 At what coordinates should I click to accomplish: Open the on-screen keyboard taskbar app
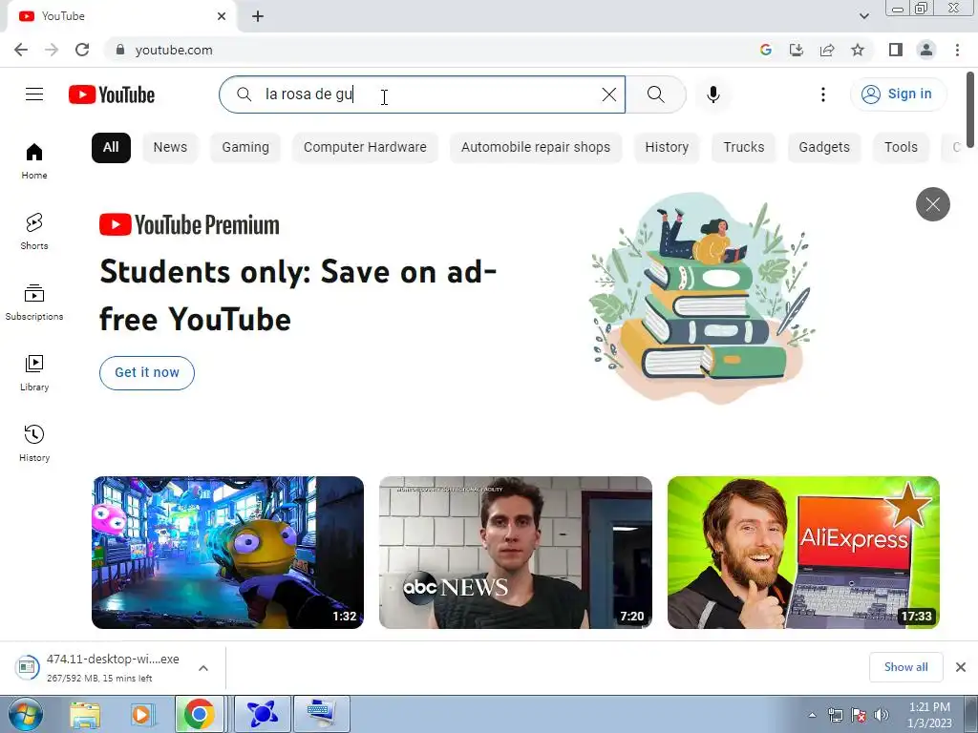coord(322,714)
